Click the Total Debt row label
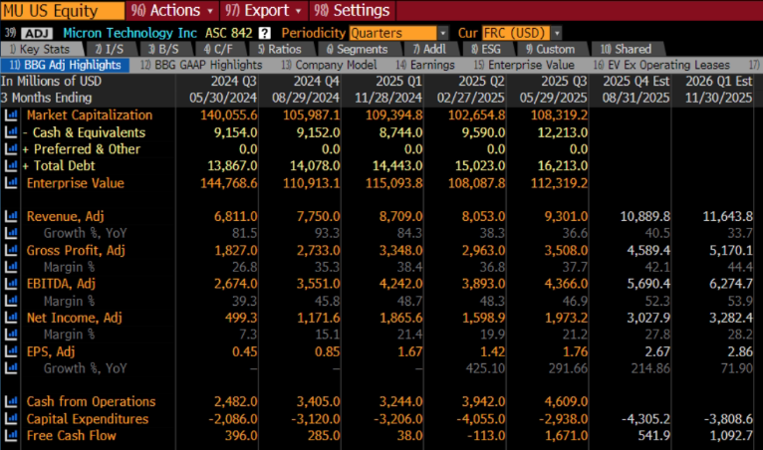This screenshot has width=763, height=450. pos(64,166)
